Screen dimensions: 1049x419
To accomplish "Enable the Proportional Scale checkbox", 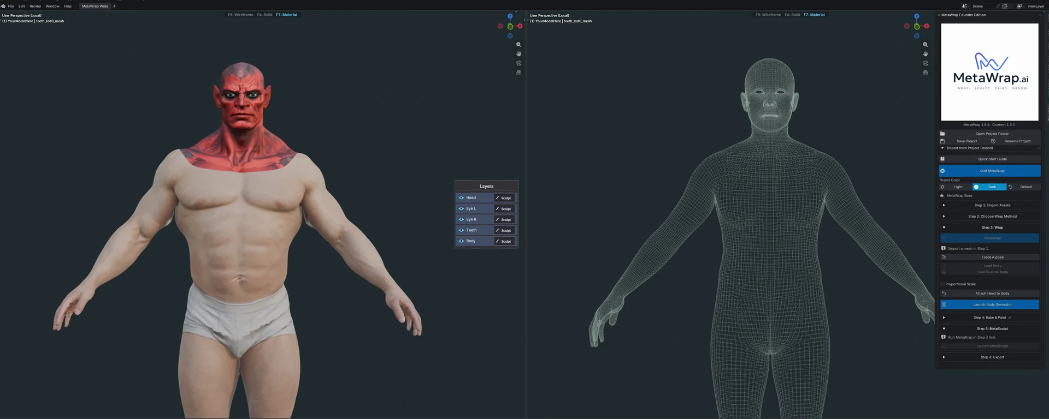I will 942,284.
